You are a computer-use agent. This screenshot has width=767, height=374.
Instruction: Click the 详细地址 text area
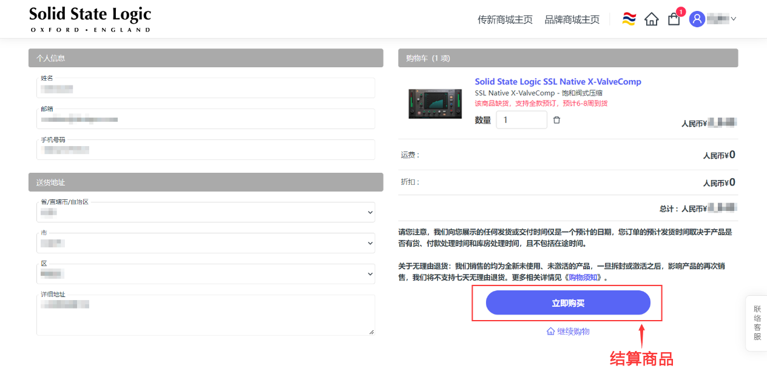(206, 315)
